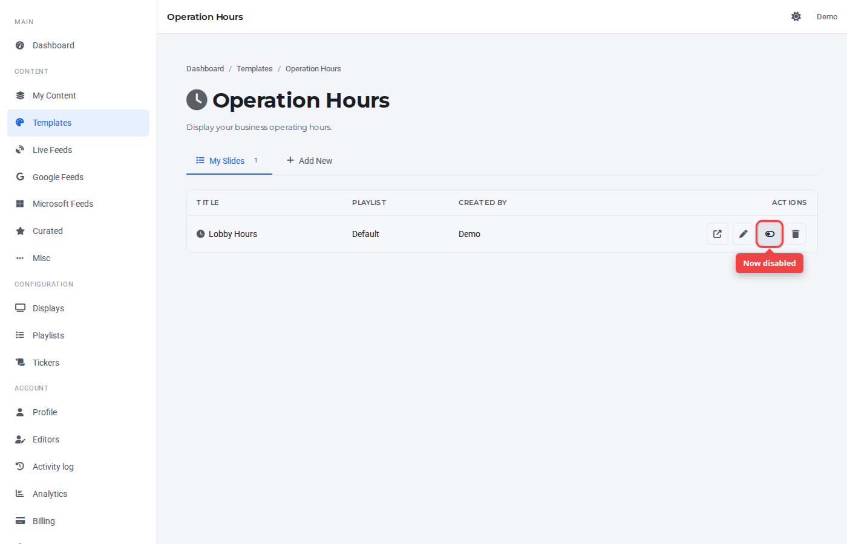Click the Tickers scroll icon

20,362
